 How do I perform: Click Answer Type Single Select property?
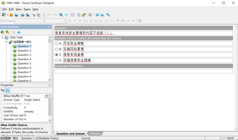26,100
